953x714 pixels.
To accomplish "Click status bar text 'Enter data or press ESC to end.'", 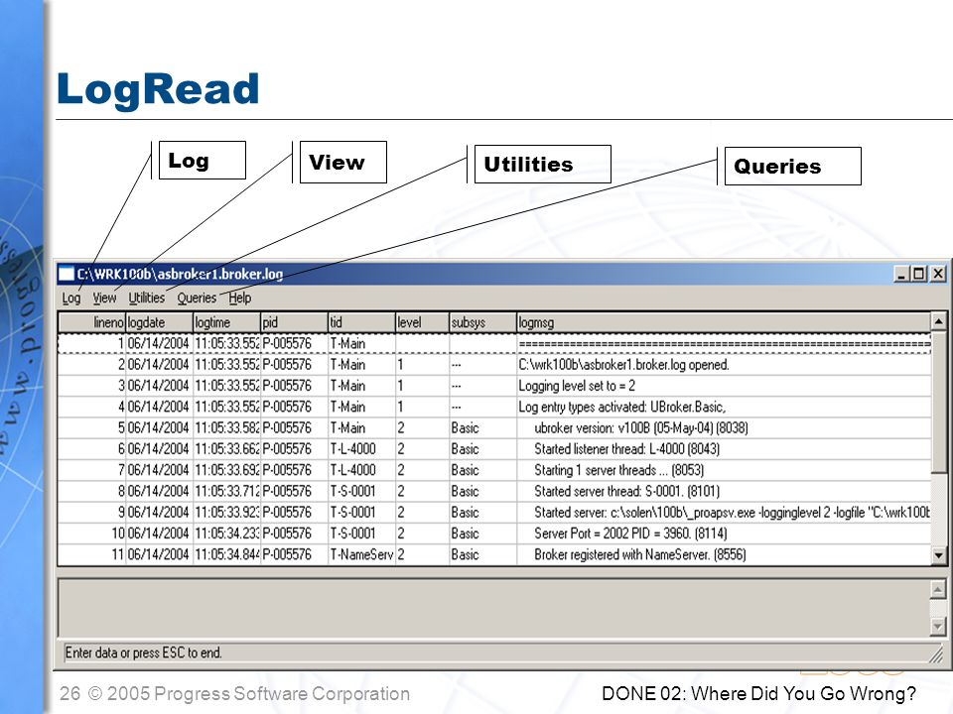I will click(x=143, y=654).
